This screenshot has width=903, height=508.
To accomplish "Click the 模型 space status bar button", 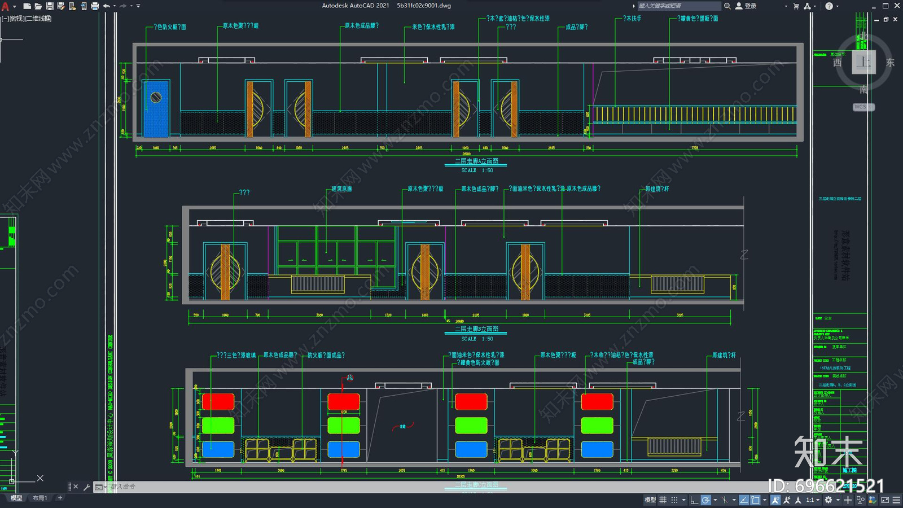I will [x=650, y=500].
